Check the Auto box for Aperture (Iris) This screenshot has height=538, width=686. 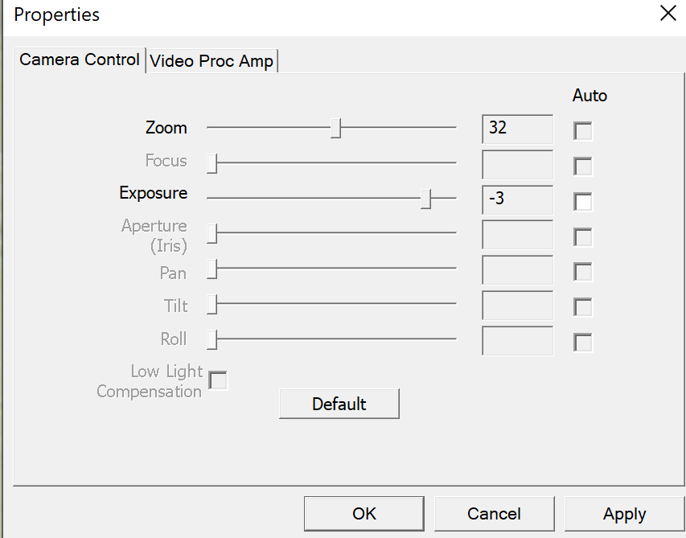[583, 236]
